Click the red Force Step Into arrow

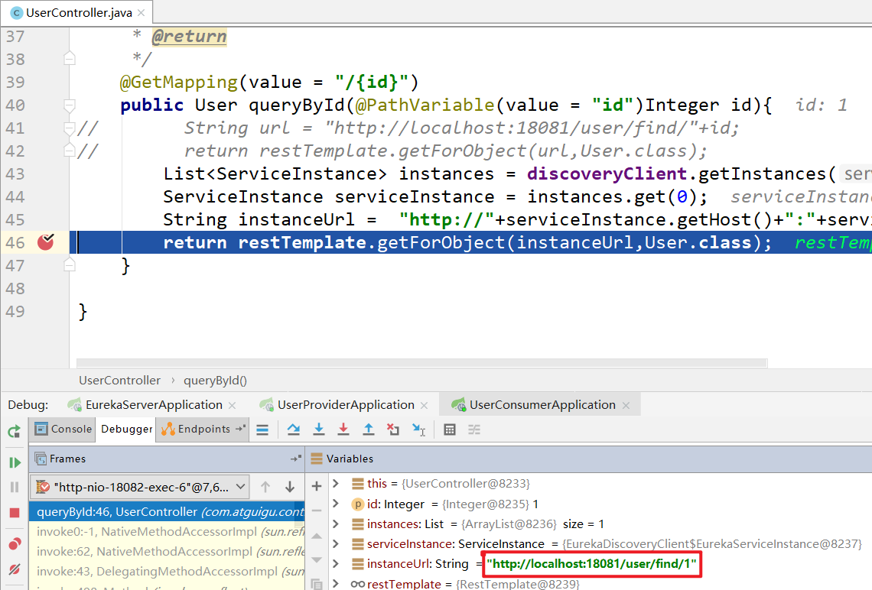point(343,430)
